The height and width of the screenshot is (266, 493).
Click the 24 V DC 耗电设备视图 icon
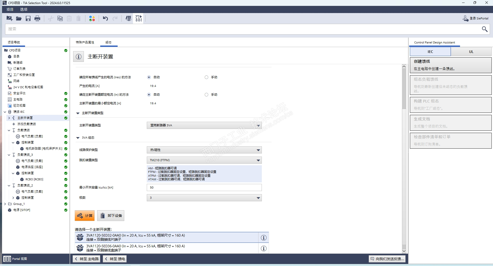pyautogui.click(x=10, y=87)
